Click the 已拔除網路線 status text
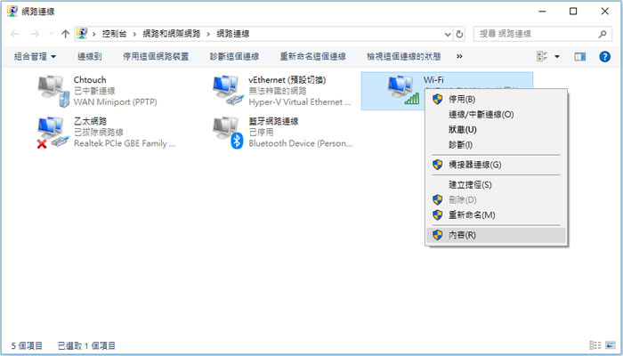Viewport: 623px width, 356px height. [99, 133]
